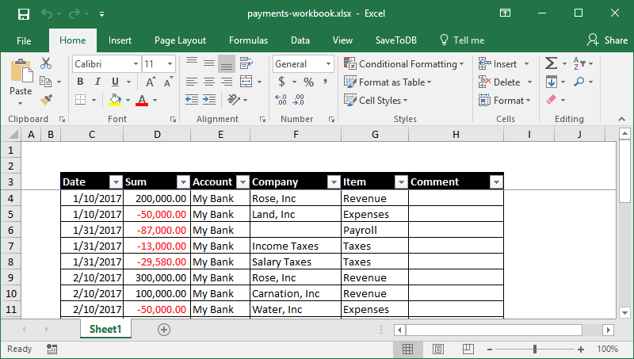The height and width of the screenshot is (359, 634).
Task: Click Decrease Decimal icon
Action: pyautogui.click(x=299, y=99)
